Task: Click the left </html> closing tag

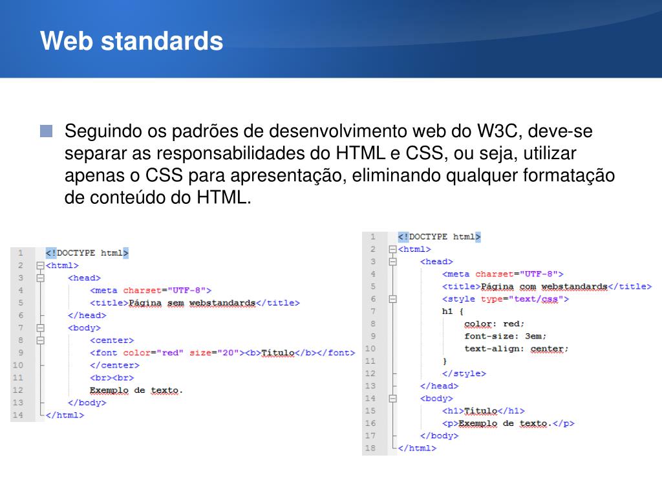Action: pyautogui.click(x=65, y=415)
